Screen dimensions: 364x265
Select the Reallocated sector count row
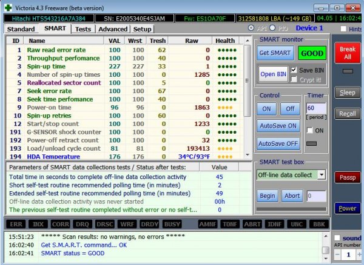(64, 82)
